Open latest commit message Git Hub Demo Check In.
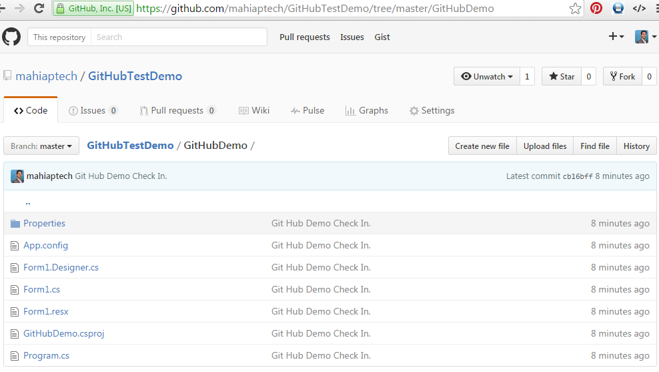Screen dimensions: 659x372 pyautogui.click(x=121, y=176)
